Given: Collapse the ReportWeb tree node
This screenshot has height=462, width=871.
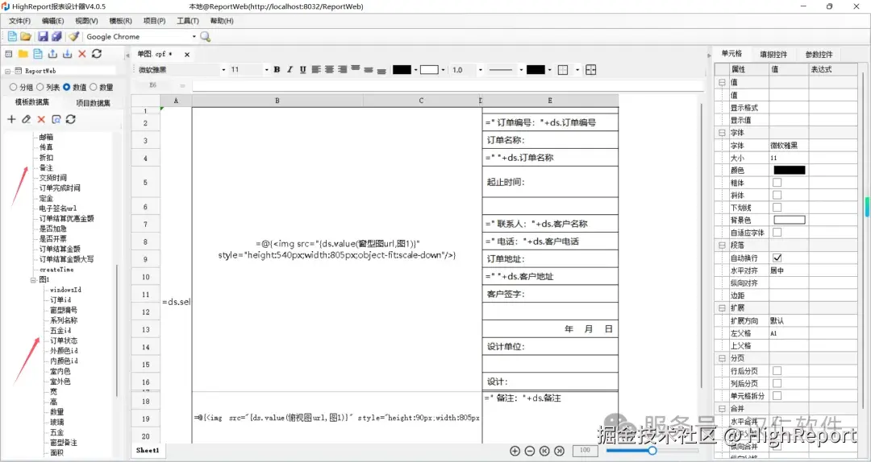Looking at the screenshot, I should [8, 71].
